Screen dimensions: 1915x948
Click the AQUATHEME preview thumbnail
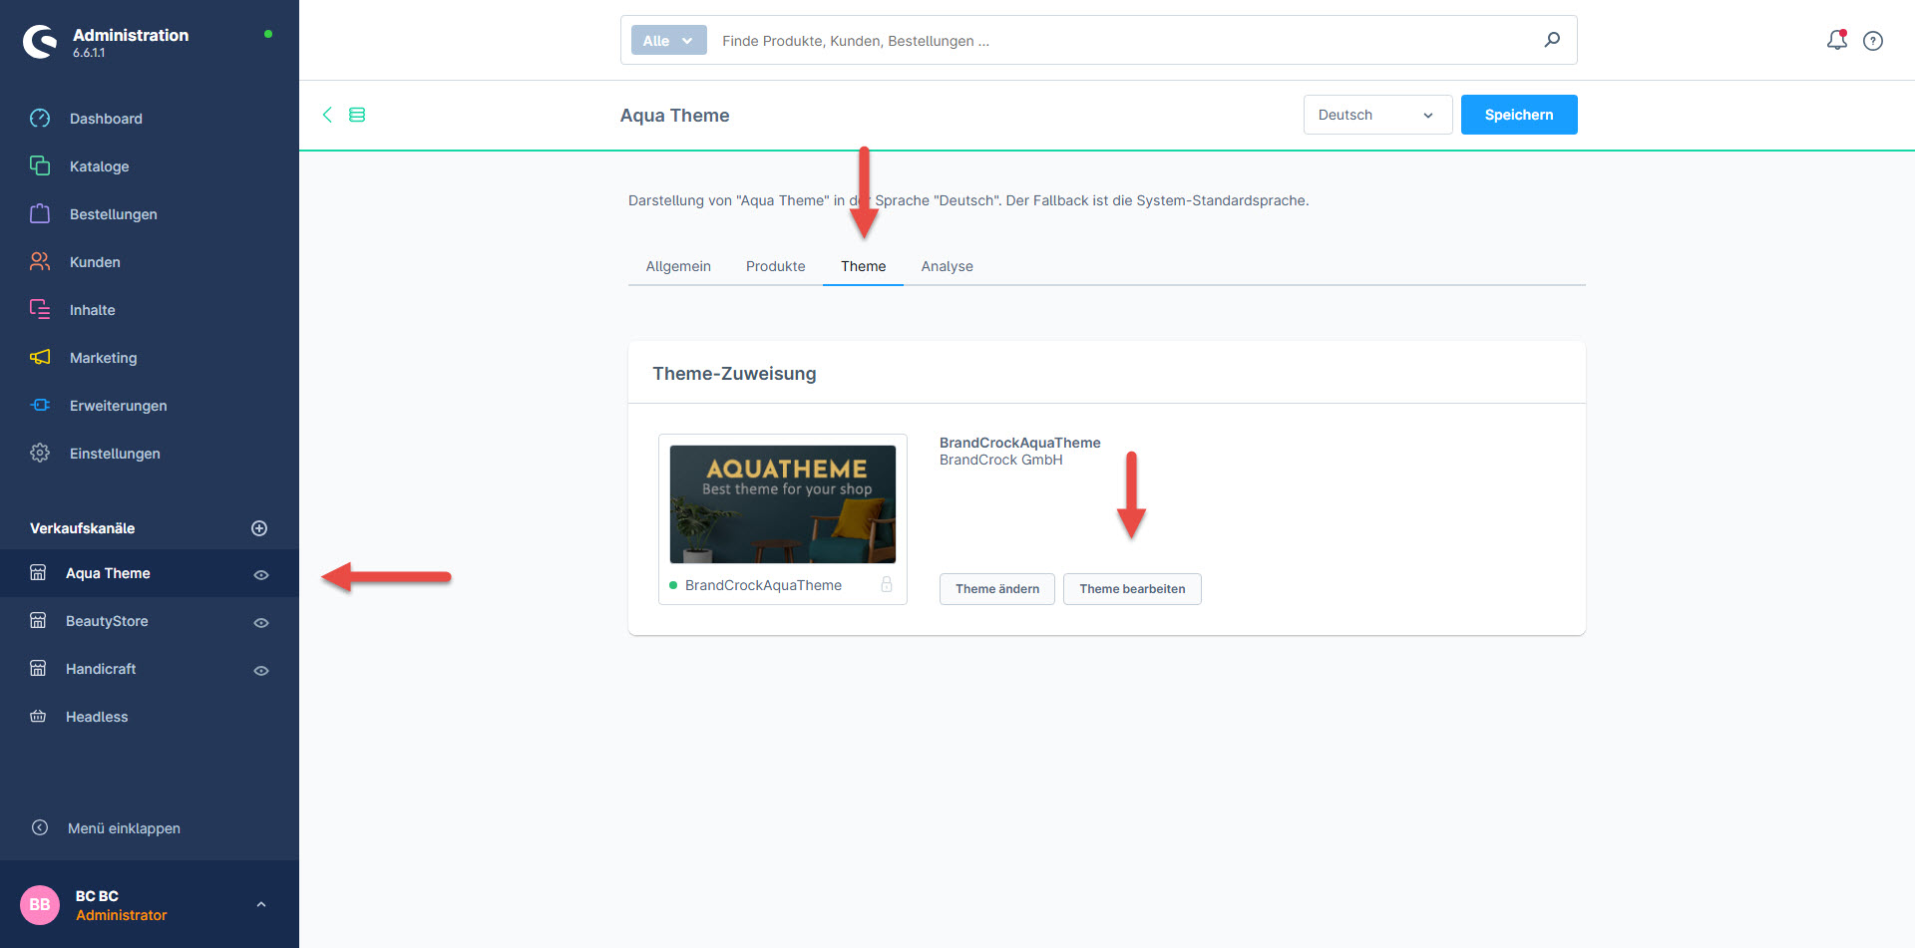click(x=783, y=504)
